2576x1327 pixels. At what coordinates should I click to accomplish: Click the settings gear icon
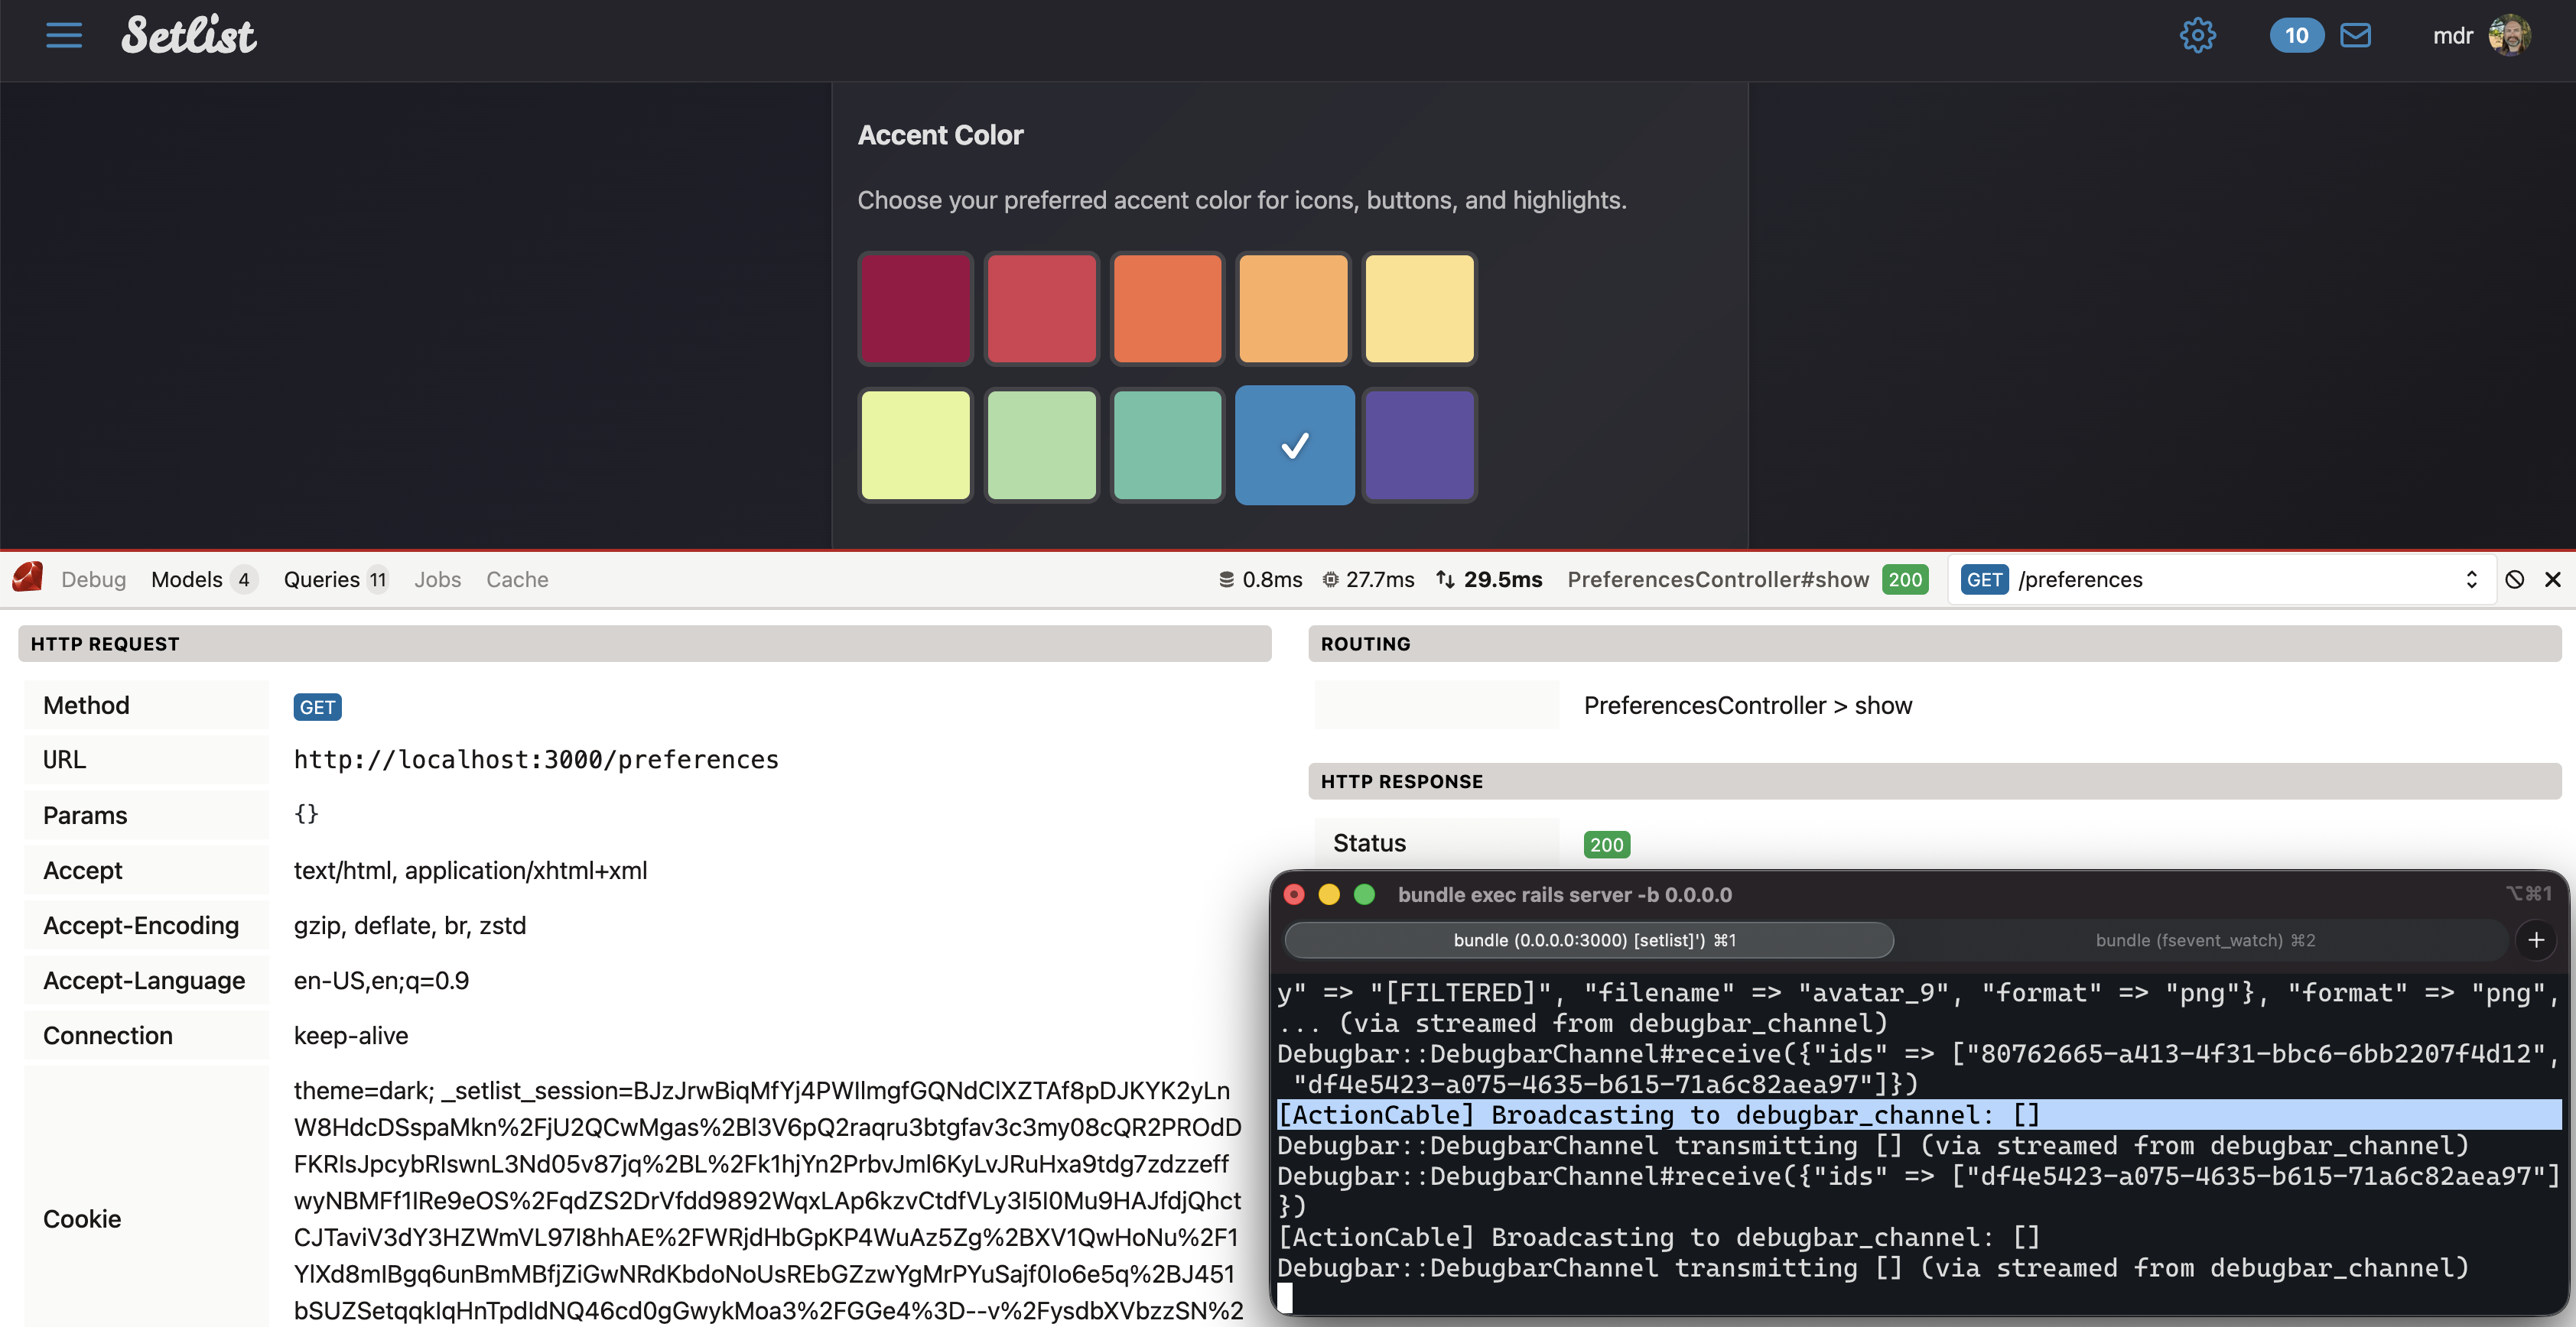pyautogui.click(x=2197, y=36)
